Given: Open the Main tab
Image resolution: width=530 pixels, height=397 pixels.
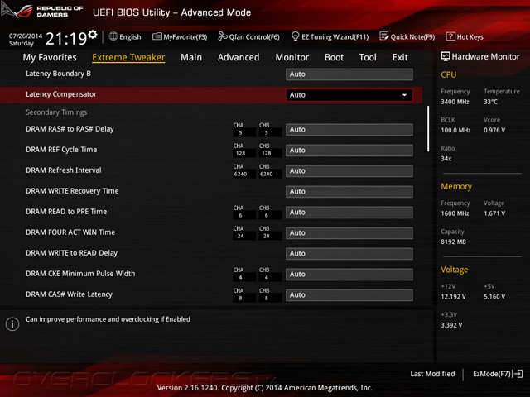Looking at the screenshot, I should [x=191, y=57].
